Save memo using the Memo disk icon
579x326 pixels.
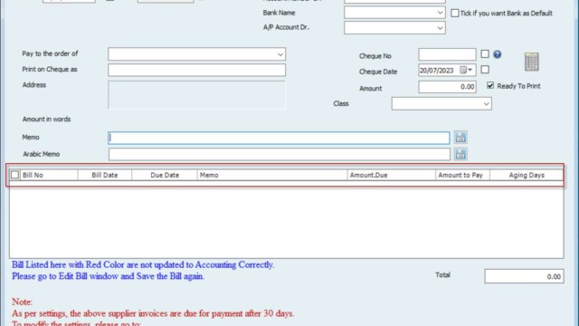[460, 138]
